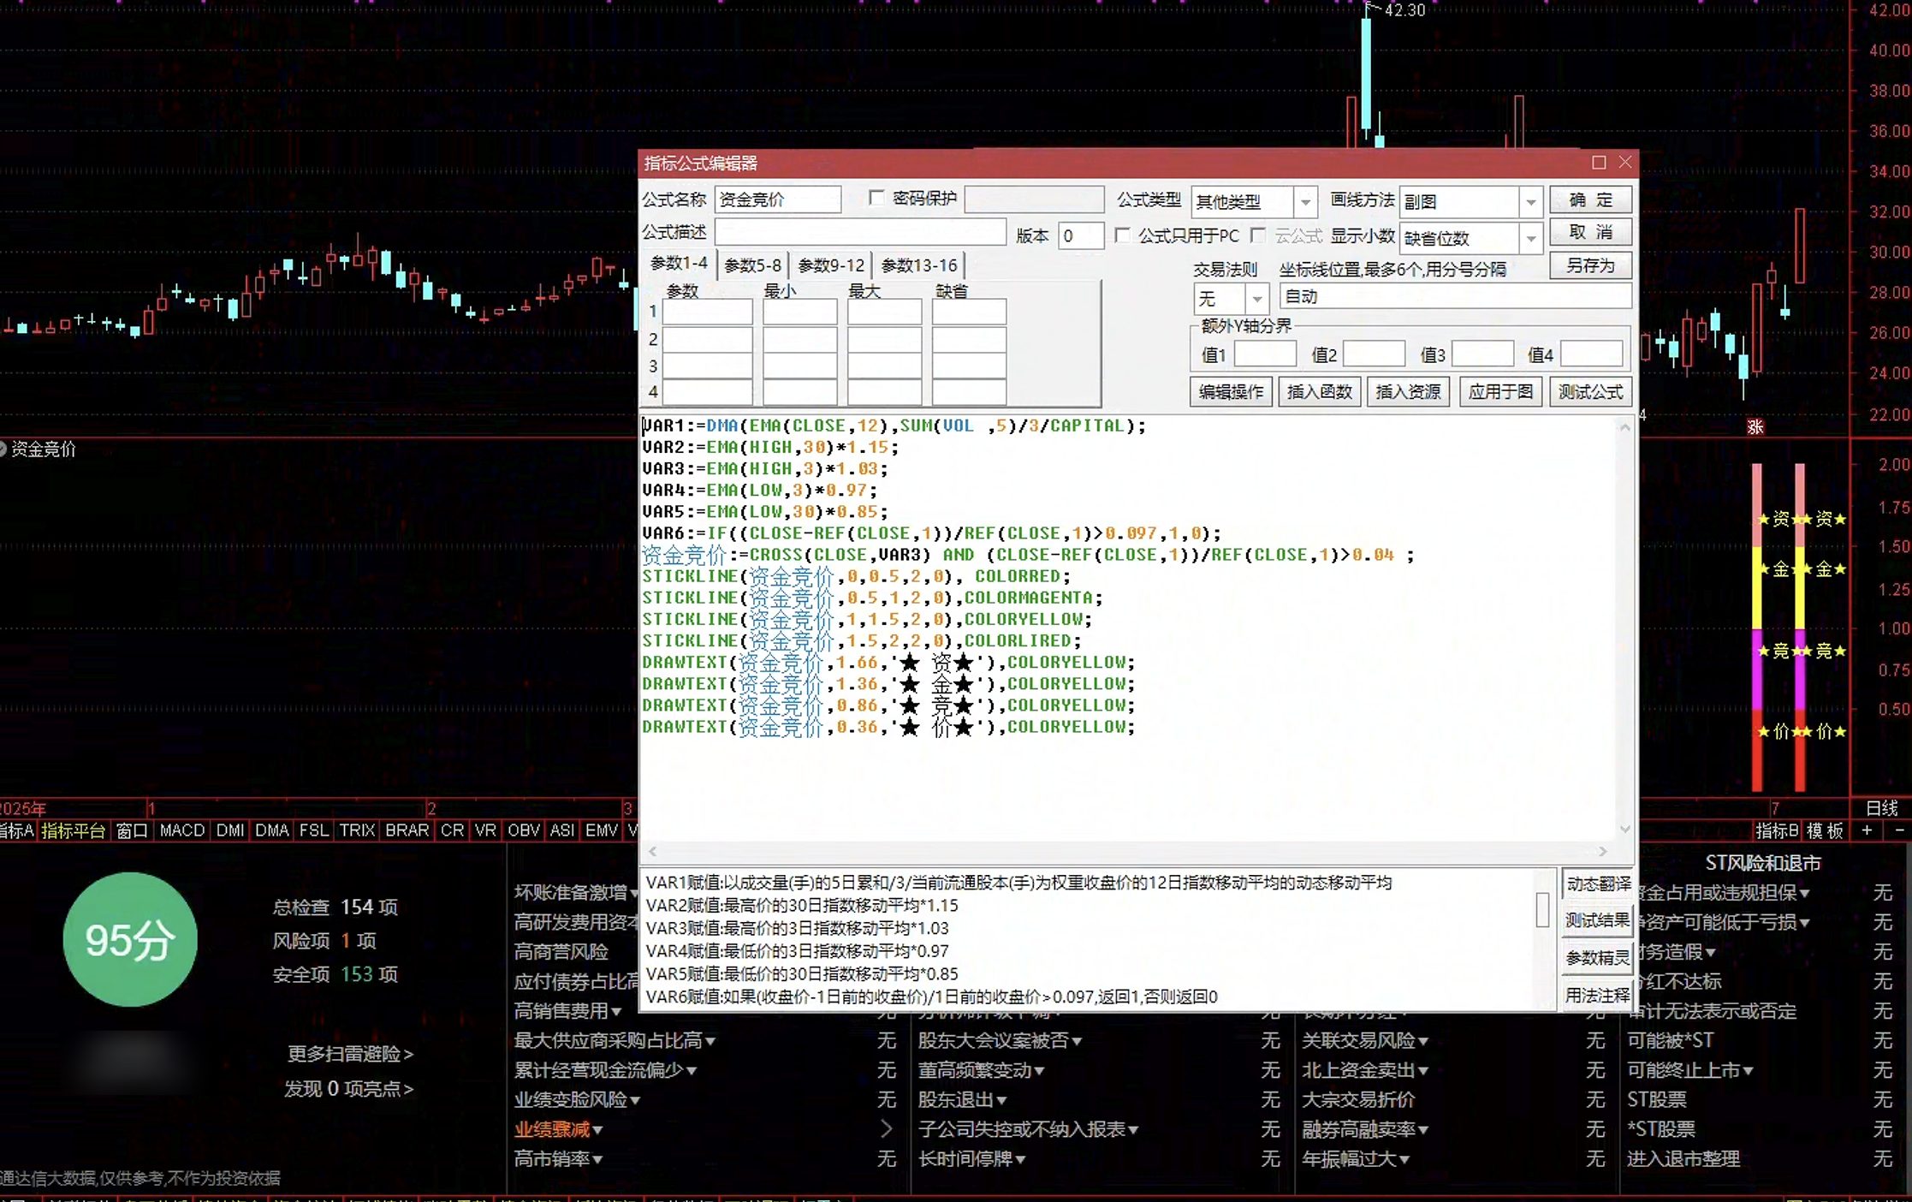Select the MACD indicator tab
The height and width of the screenshot is (1202, 1912).
tap(182, 830)
